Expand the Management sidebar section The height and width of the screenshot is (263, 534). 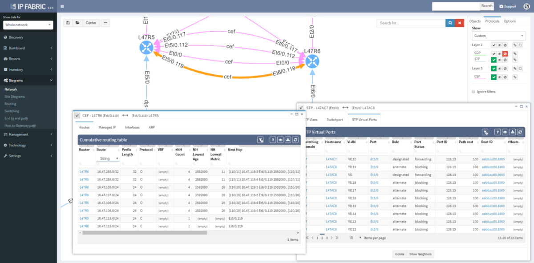(18, 134)
